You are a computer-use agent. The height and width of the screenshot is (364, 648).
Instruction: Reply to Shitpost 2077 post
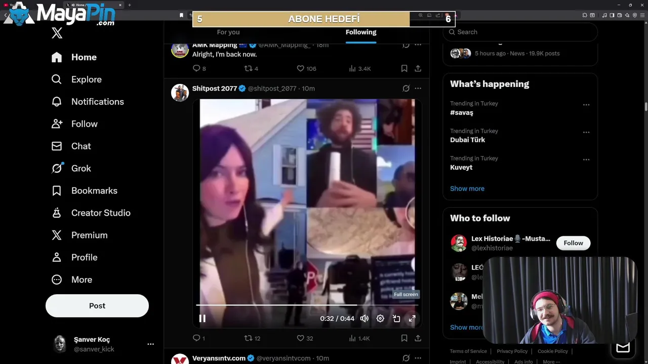pyautogui.click(x=199, y=338)
